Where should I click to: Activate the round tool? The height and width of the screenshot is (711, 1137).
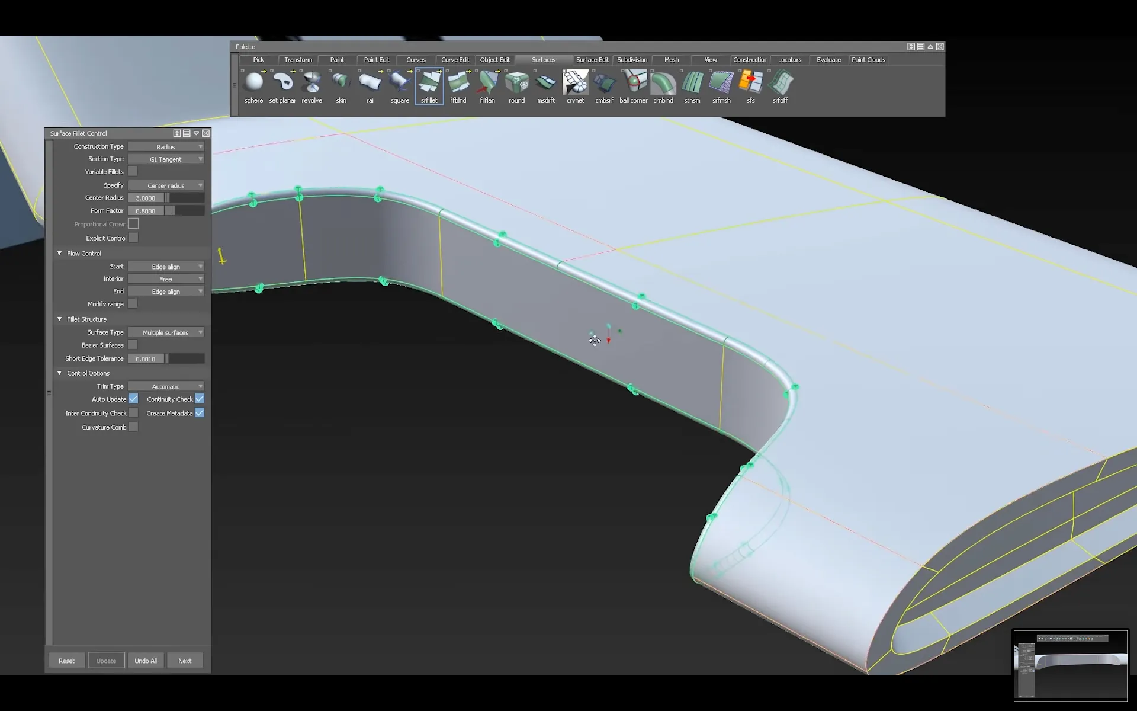click(516, 87)
